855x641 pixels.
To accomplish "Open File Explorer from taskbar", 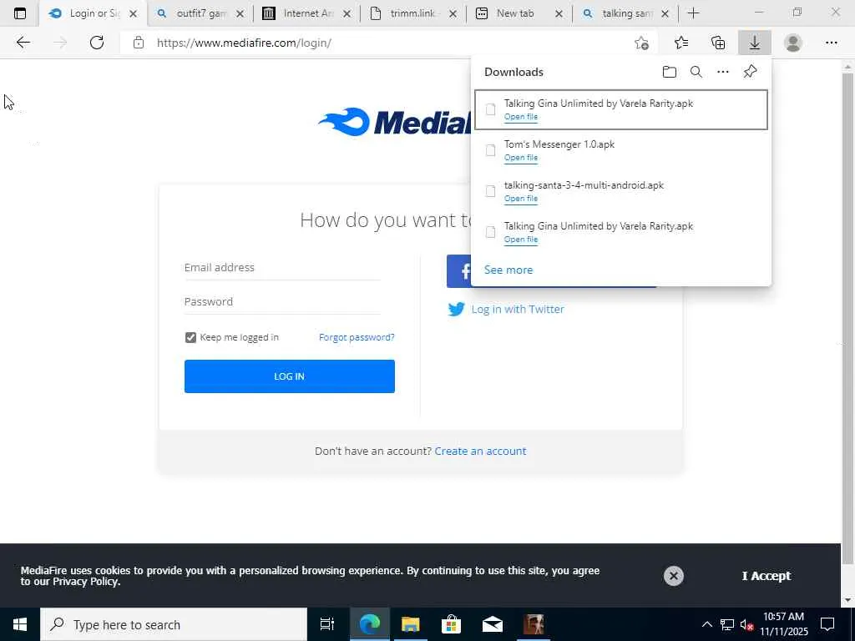I will [x=410, y=624].
